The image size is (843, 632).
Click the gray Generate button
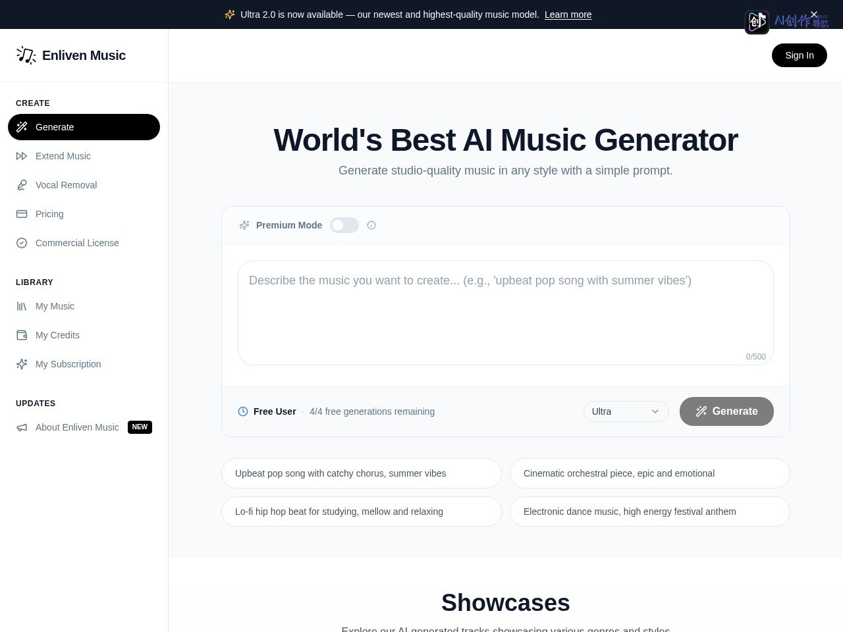726,411
